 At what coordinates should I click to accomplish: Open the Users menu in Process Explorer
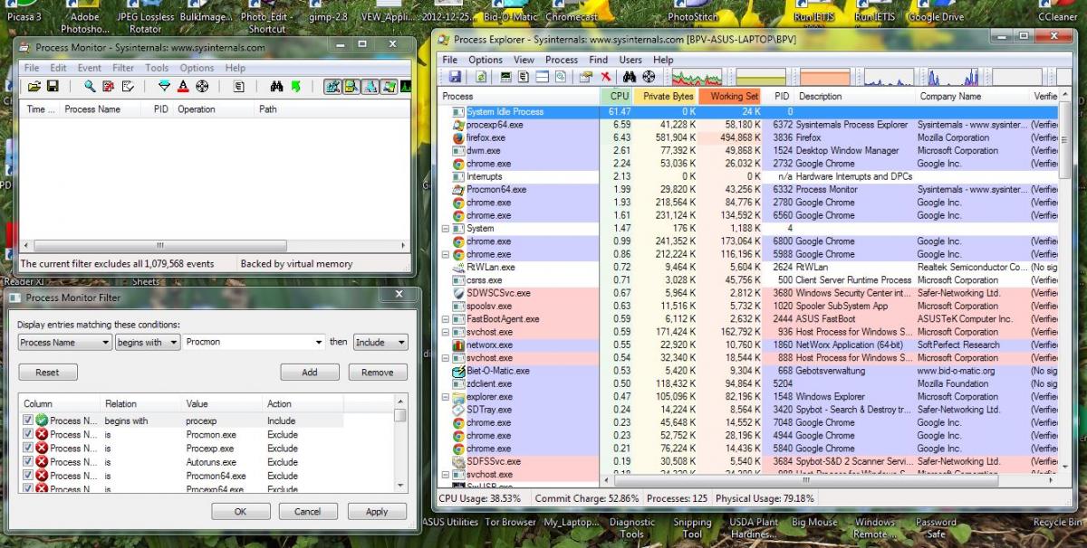630,60
